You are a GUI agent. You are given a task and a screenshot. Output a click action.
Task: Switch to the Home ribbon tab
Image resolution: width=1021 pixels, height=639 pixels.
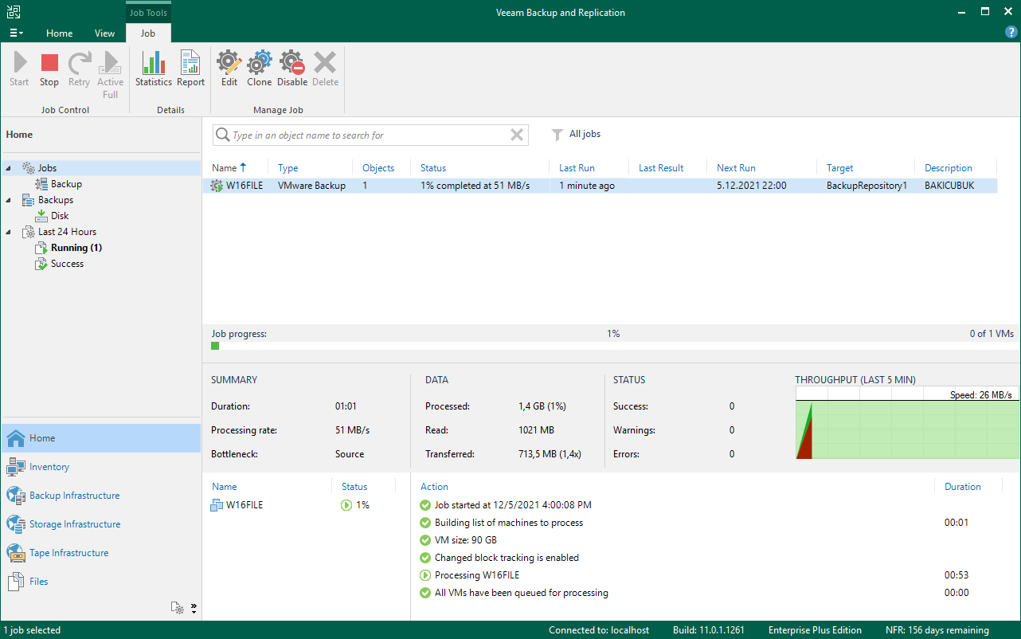point(59,33)
